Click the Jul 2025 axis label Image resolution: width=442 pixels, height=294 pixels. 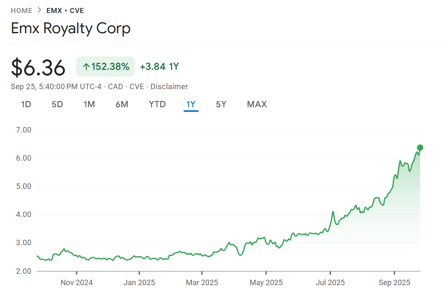point(330,283)
